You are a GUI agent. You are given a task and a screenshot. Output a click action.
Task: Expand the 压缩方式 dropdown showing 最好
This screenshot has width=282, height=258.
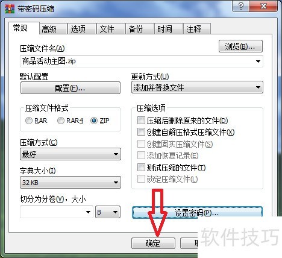(70, 154)
